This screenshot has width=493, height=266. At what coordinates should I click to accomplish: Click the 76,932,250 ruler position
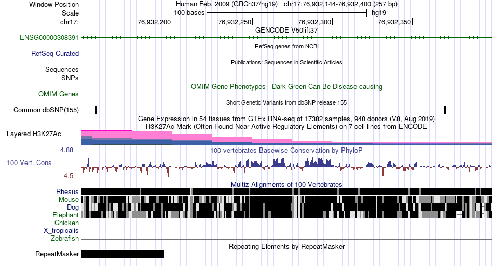point(235,22)
